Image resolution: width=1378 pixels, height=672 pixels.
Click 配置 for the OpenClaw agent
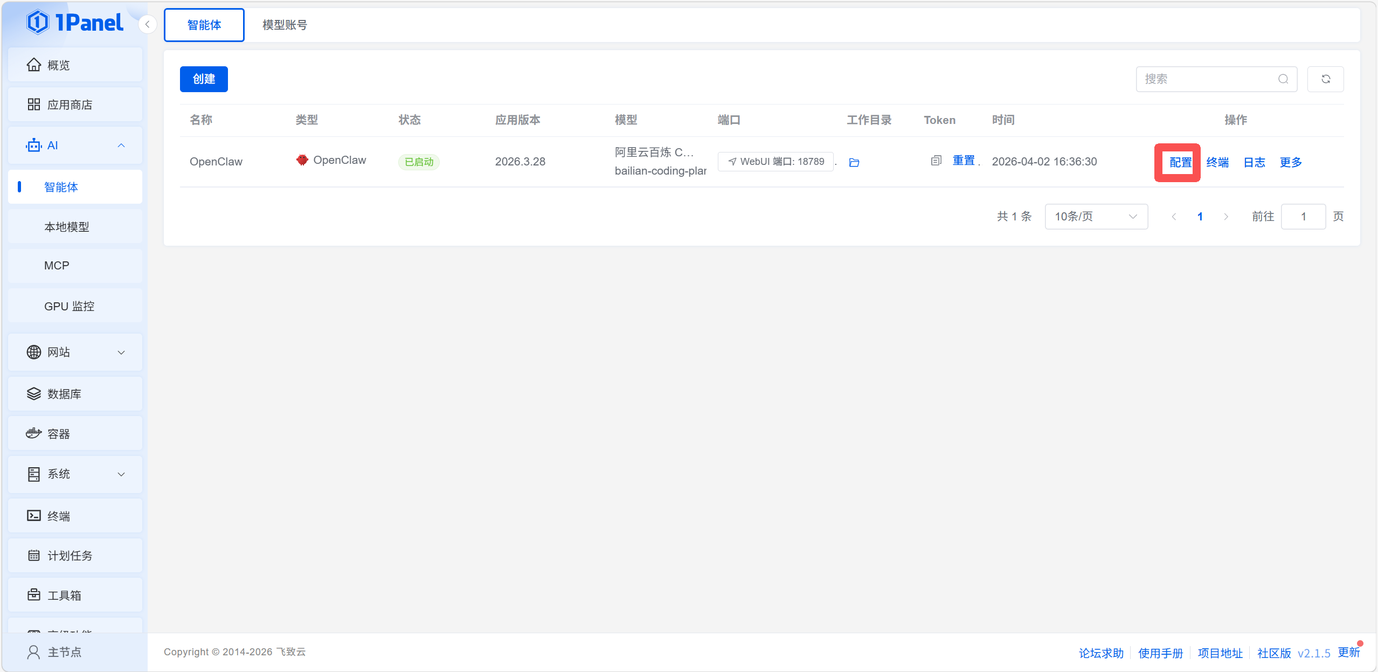(x=1180, y=162)
